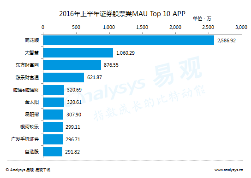Click the 广发手机证券 bar

53,139
